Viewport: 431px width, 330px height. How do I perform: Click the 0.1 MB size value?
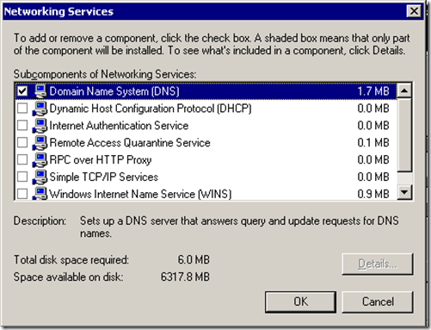pos(373,143)
